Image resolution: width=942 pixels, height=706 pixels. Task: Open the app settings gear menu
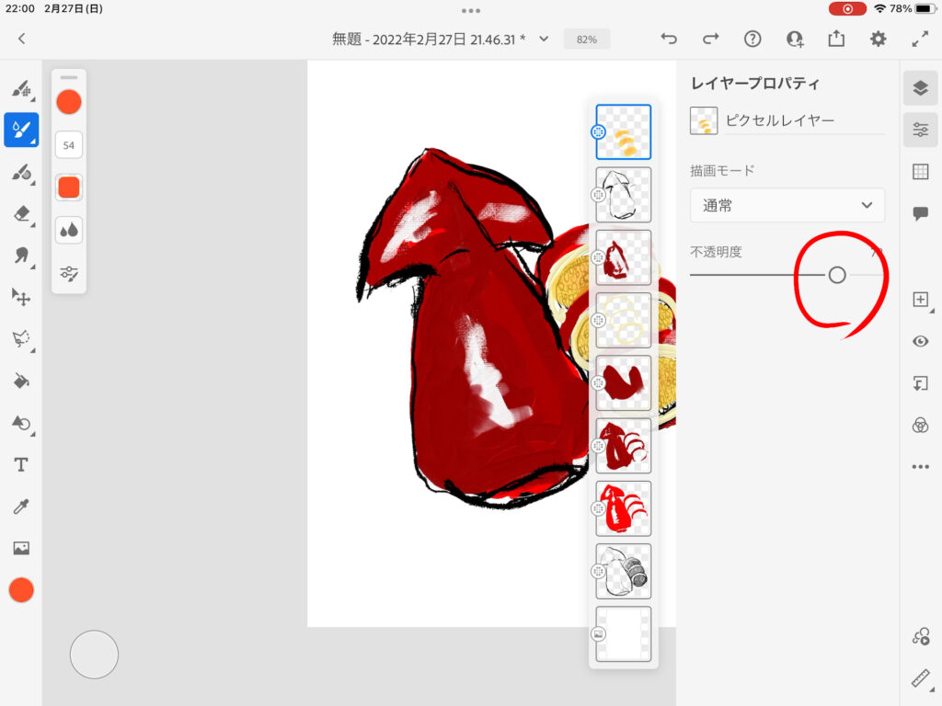click(x=879, y=39)
